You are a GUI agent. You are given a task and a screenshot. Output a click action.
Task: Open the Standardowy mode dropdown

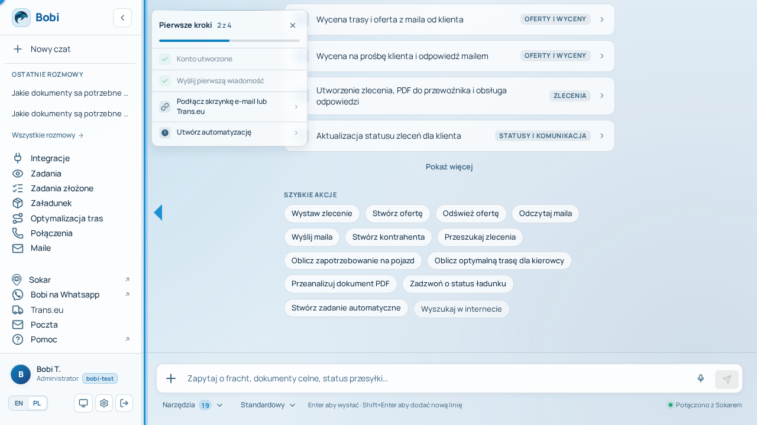tap(268, 405)
